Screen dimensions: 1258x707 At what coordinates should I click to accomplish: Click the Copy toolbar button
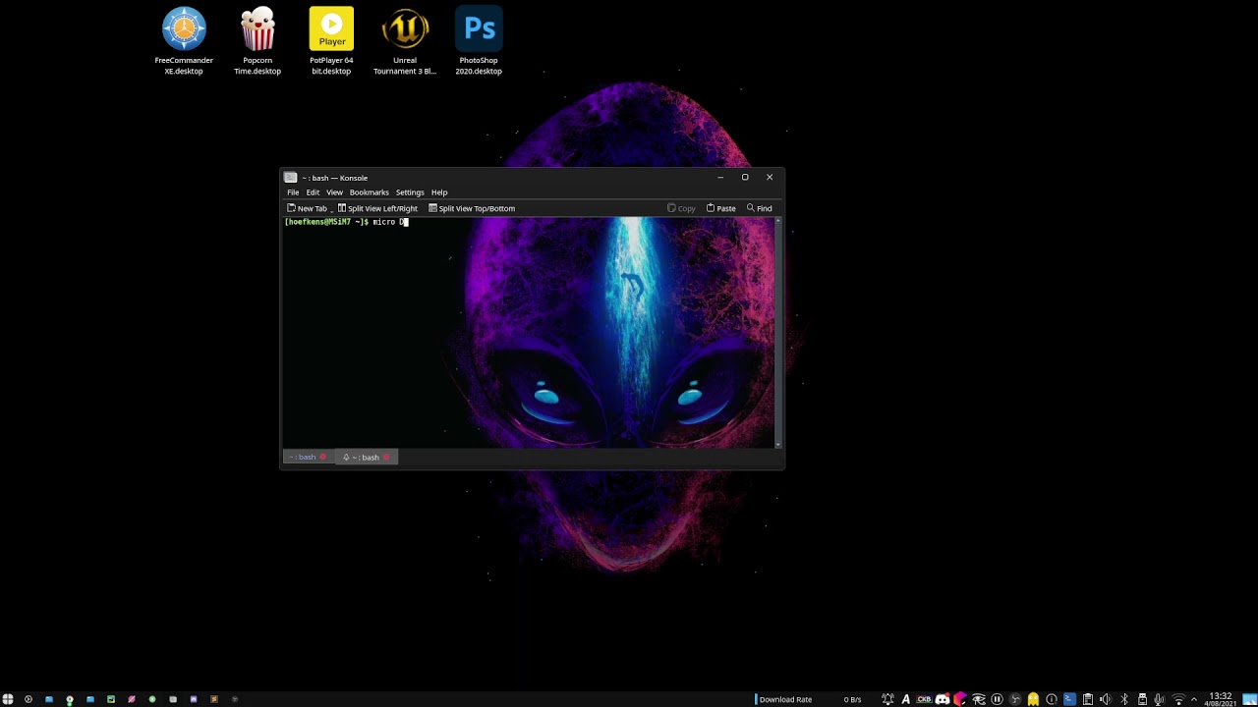point(681,208)
